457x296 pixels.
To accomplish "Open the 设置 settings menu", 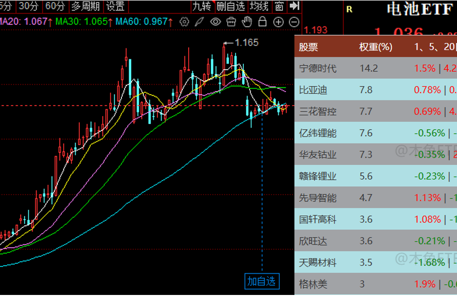I will 115,6.
